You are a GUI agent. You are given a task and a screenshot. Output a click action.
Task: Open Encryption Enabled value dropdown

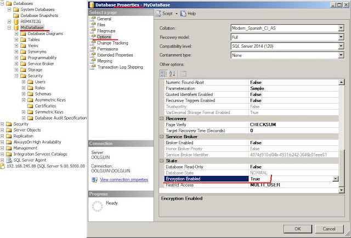click(x=335, y=179)
